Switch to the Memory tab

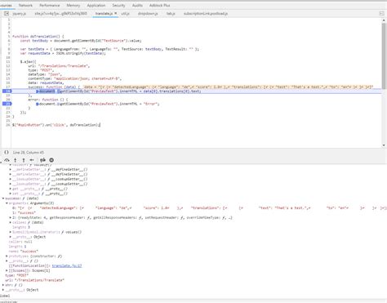pos(73,6)
